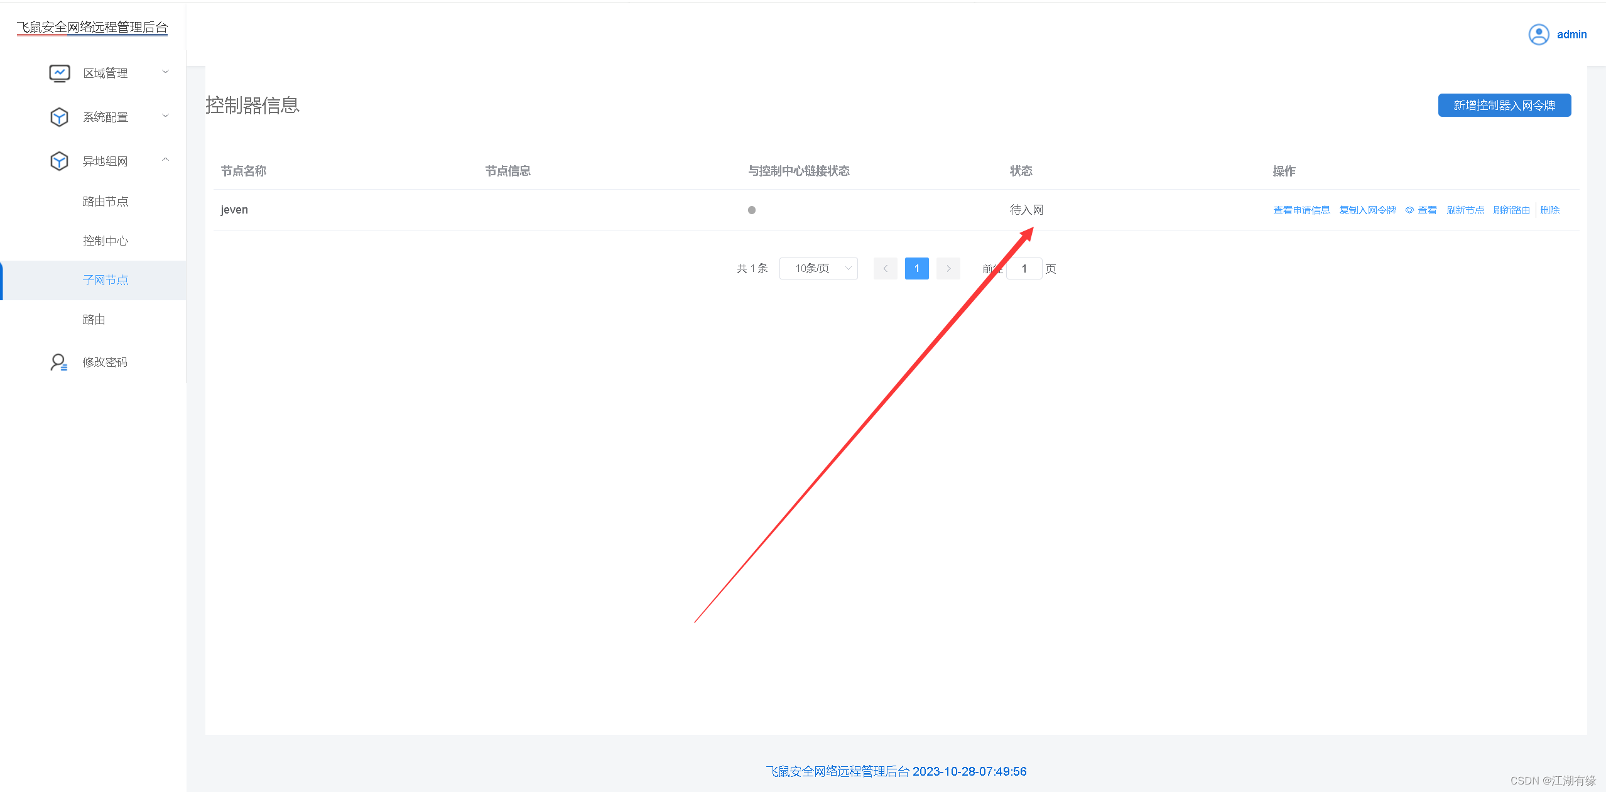The width and height of the screenshot is (1606, 792).
Task: Click the eye icon beside 查看
Action: click(1409, 210)
